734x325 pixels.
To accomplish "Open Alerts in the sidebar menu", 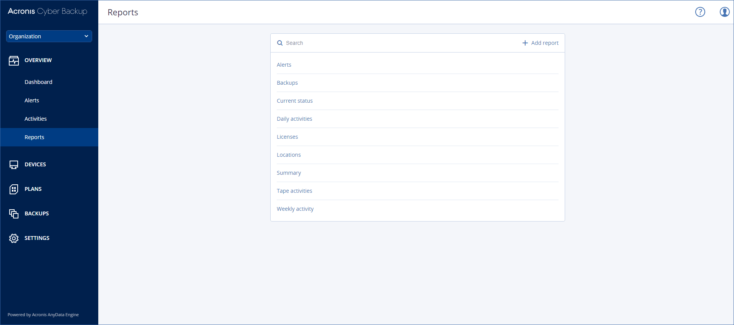I will (32, 100).
